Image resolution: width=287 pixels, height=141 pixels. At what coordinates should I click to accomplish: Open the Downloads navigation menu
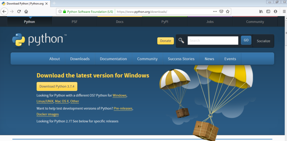[x=80, y=59]
